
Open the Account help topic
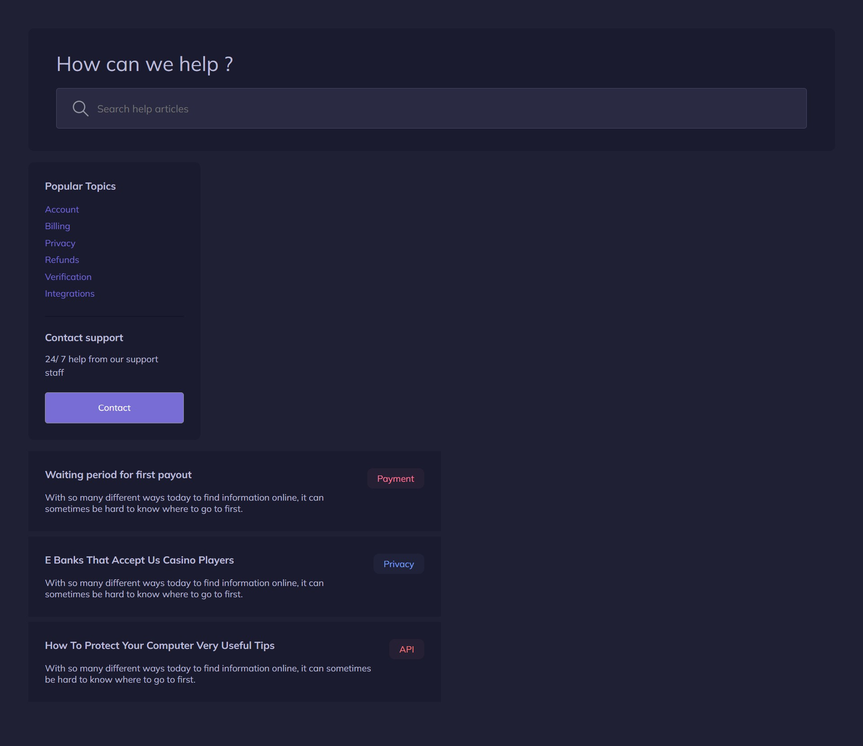coord(62,209)
